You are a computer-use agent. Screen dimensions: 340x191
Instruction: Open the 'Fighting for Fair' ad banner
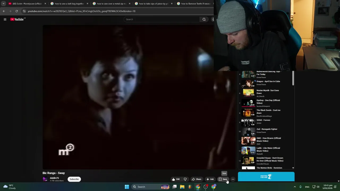point(266,177)
